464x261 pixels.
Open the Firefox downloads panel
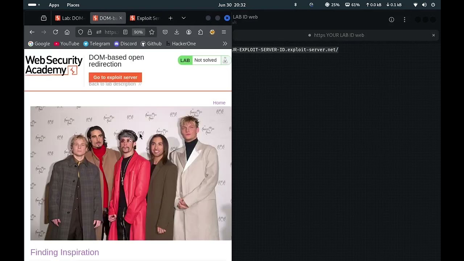pos(177,32)
